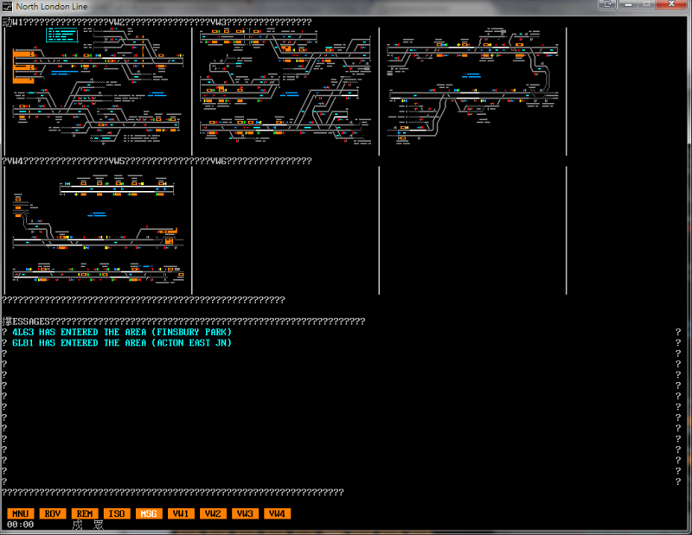
Task: Maximize the North London Line window
Action: pos(646,4)
